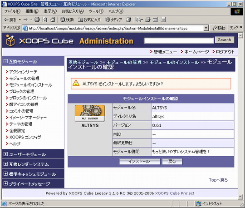This screenshot has height=208, width=245.
Task: Click the モジュールの管理 breadcrumb link
Action: coord(124,62)
